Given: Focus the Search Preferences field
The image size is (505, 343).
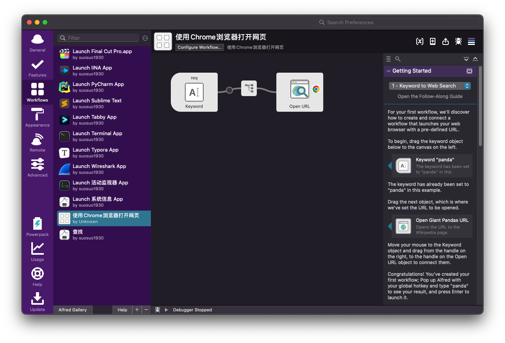Looking at the screenshot, I should (398, 22).
